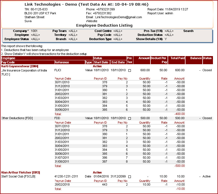Select the Company filter field showing 1001
218x194 pixels.
click(34, 31)
